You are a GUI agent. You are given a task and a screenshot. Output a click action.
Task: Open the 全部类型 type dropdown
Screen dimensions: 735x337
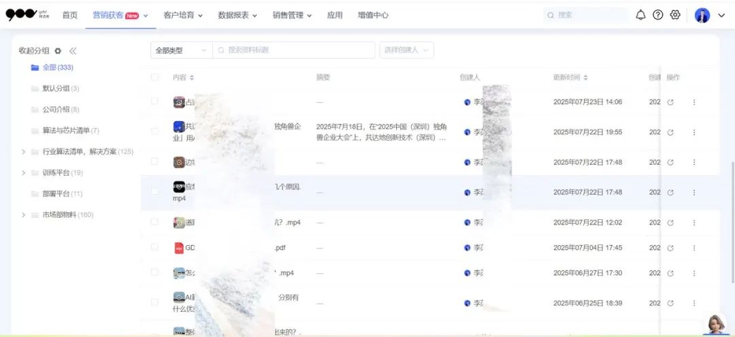point(181,50)
